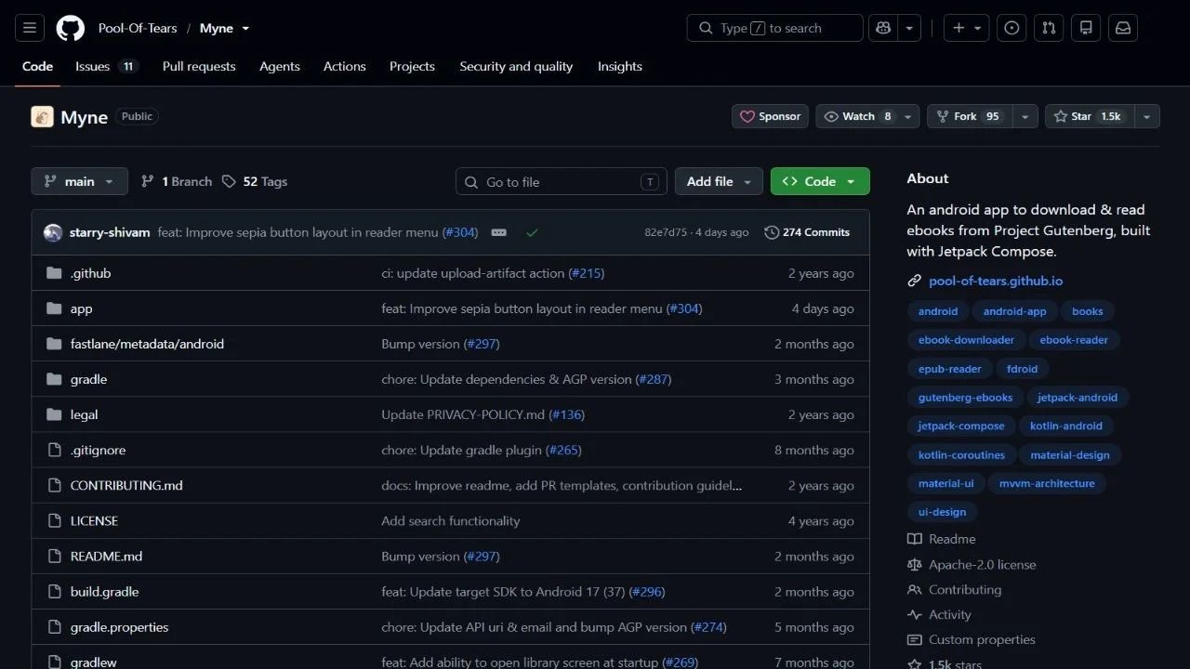The image size is (1190, 669).
Task: Expand the Star lists dropdown arrow
Action: point(1146,116)
